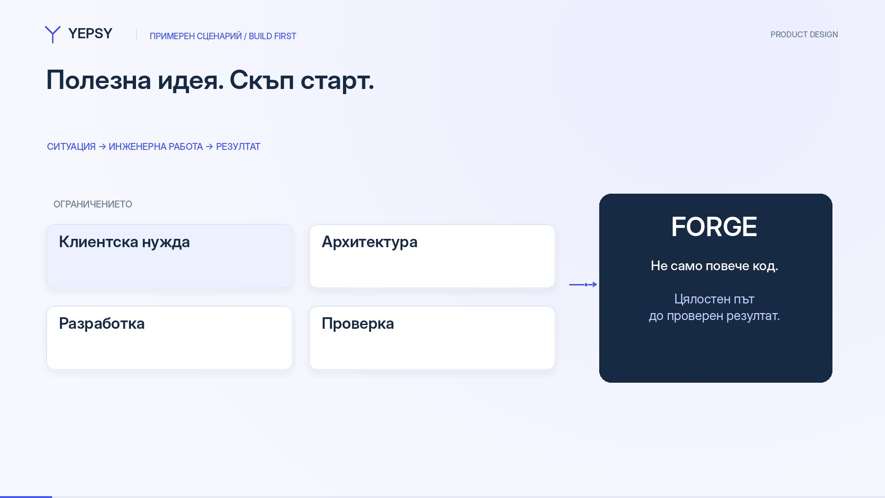Click the 'Не само повече код.' text

[x=714, y=266]
